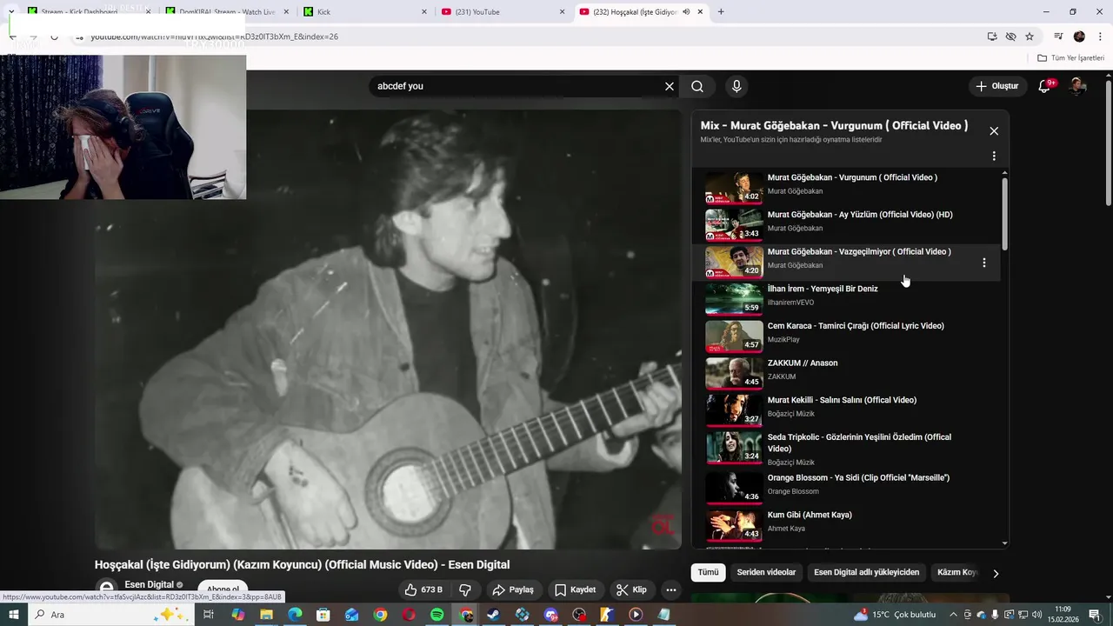Image resolution: width=1113 pixels, height=626 pixels.
Task: Subscribe with the Abone ol button
Action: pyautogui.click(x=223, y=589)
